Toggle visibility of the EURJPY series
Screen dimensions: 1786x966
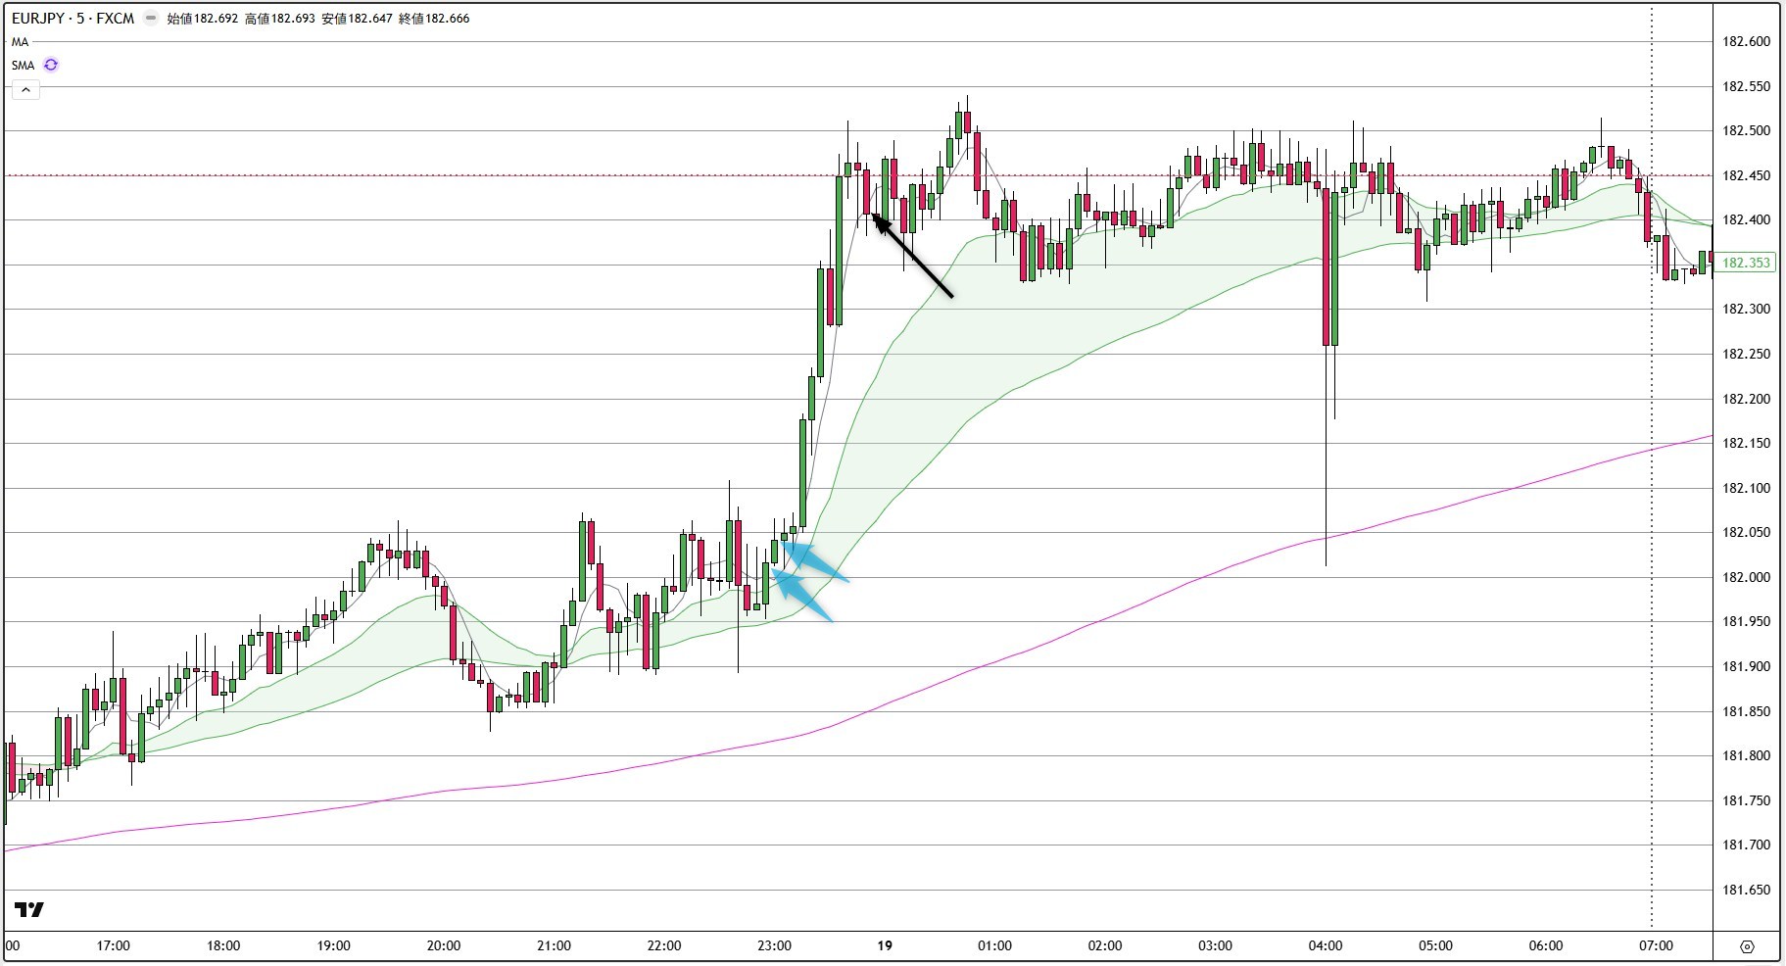151,18
